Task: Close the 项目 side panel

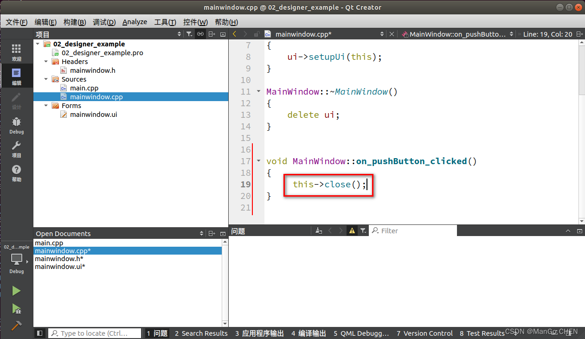Action: [x=223, y=34]
